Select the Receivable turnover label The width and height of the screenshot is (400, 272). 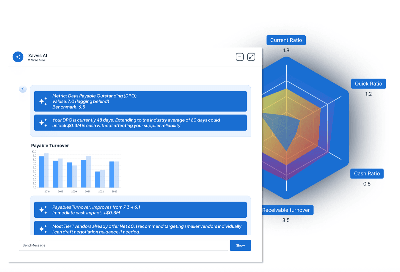287,210
